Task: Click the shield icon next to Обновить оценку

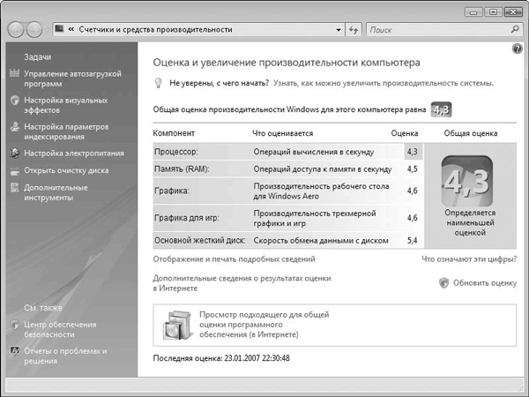Action: [443, 282]
